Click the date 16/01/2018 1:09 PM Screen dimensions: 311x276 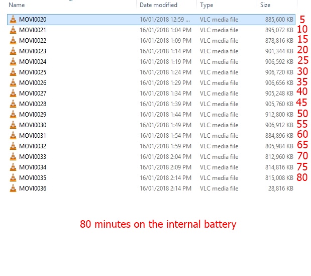coord(165,41)
